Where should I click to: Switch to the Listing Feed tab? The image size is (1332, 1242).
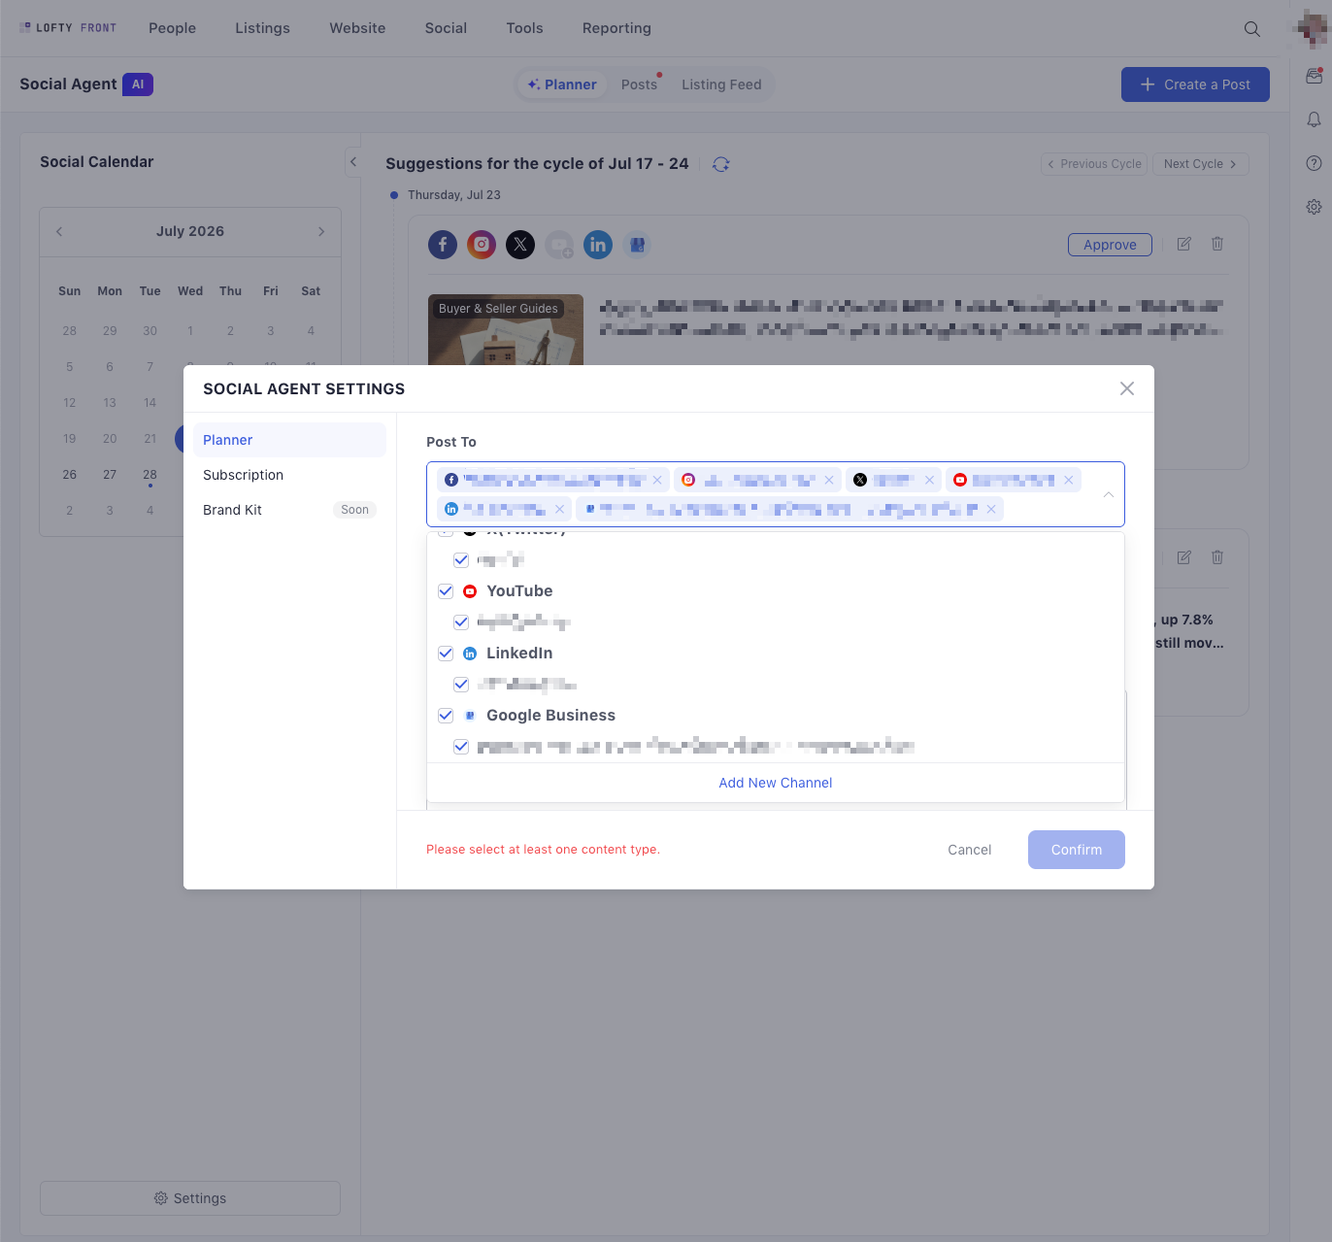tap(721, 84)
